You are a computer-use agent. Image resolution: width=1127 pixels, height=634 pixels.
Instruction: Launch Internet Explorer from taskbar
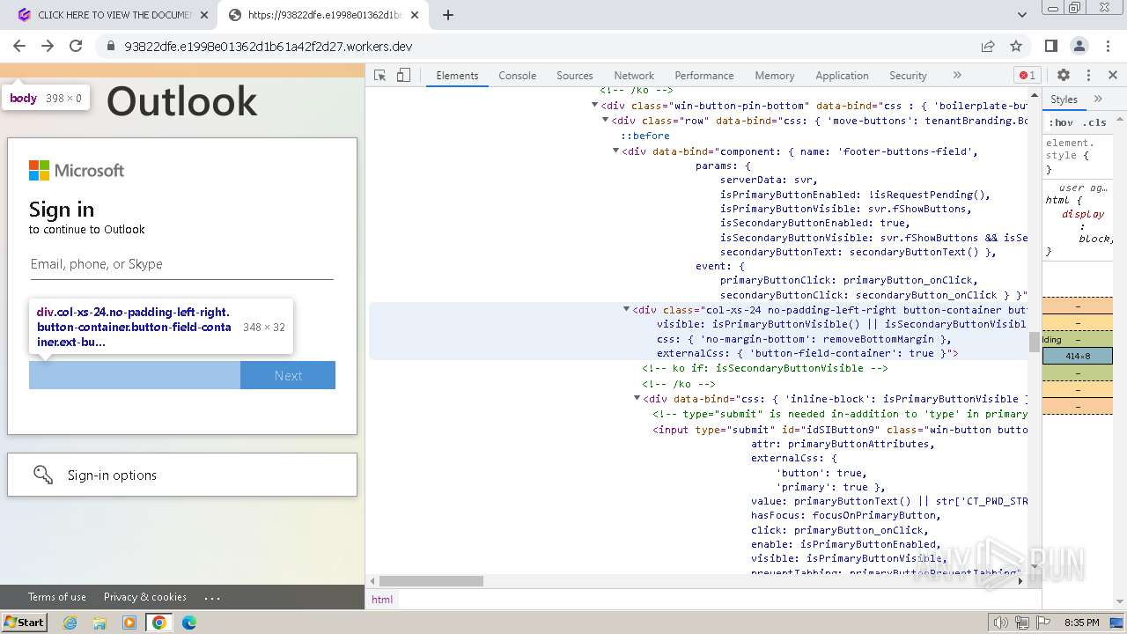point(70,623)
